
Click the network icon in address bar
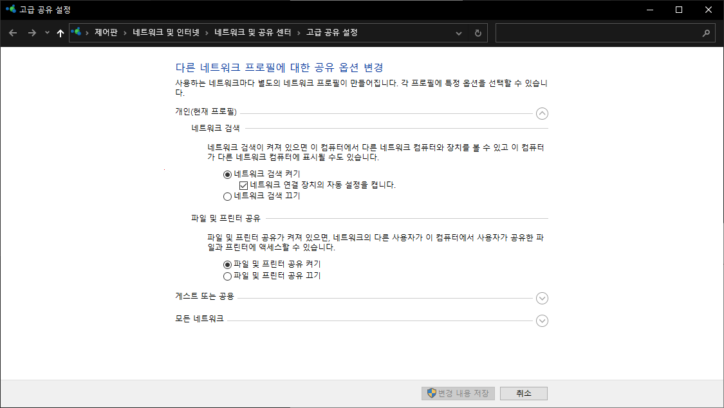tap(76, 32)
